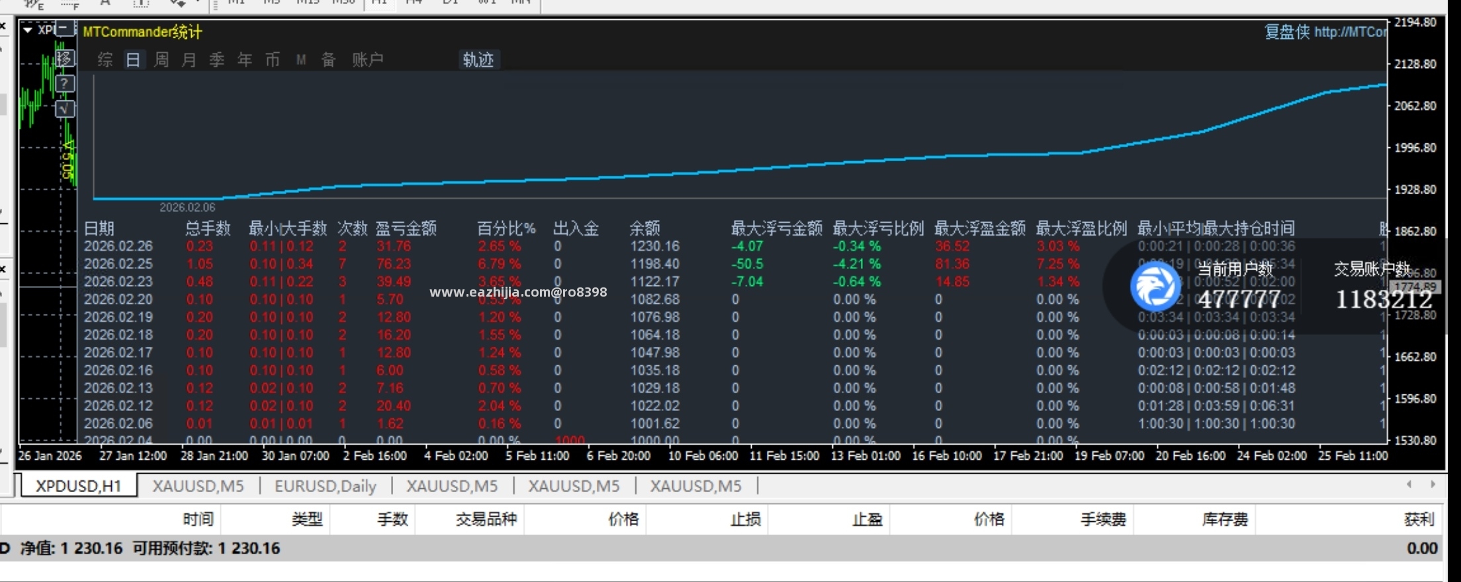This screenshot has width=1461, height=582.
Task: Toggle the √ checkmark button
Action: coord(65,109)
